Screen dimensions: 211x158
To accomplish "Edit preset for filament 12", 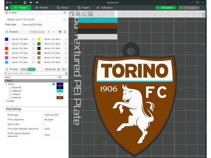I will coord(66,62).
